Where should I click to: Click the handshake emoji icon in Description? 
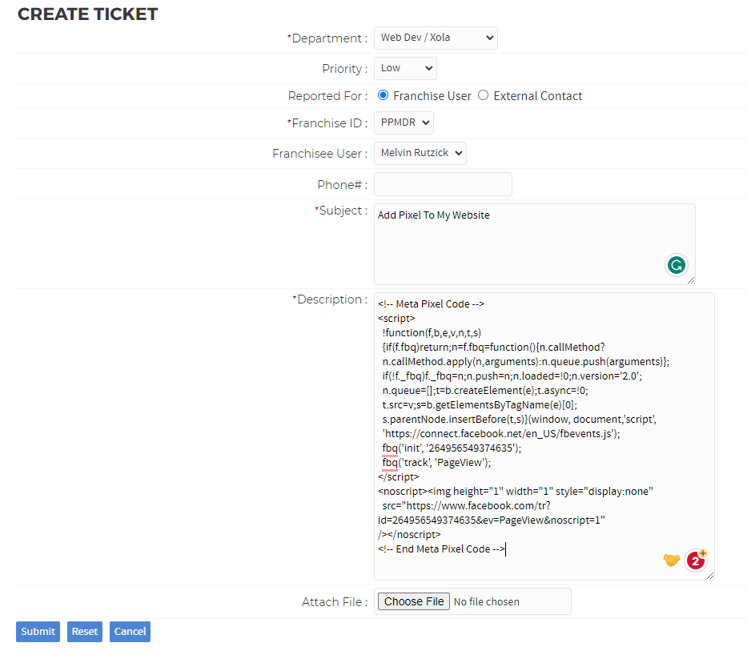pyautogui.click(x=672, y=561)
